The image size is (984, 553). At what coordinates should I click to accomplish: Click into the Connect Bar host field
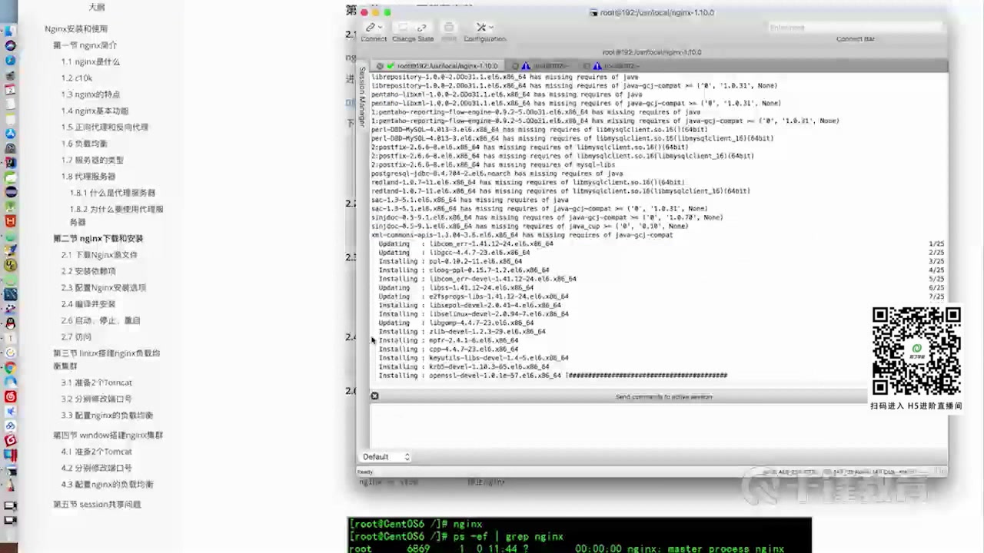[855, 28]
